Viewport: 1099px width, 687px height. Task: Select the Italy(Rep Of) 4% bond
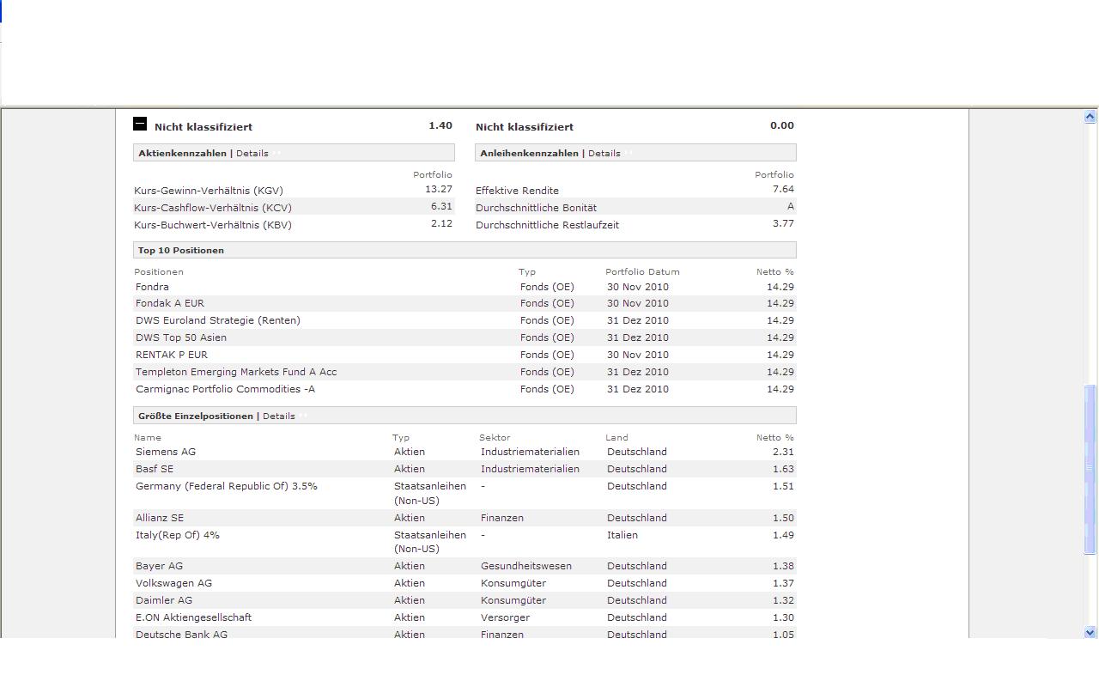click(178, 535)
